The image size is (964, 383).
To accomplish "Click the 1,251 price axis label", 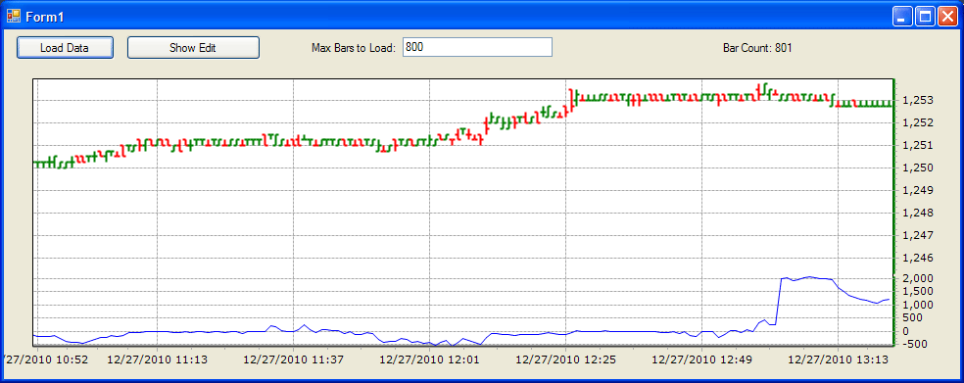I will (x=917, y=146).
